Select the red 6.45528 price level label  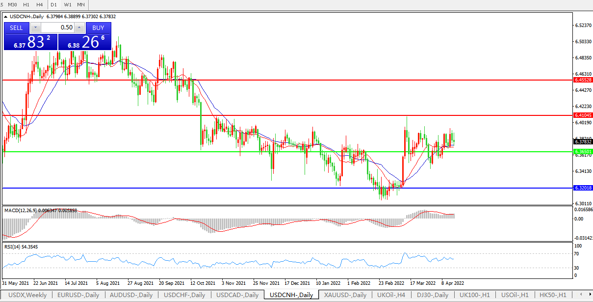click(x=583, y=80)
